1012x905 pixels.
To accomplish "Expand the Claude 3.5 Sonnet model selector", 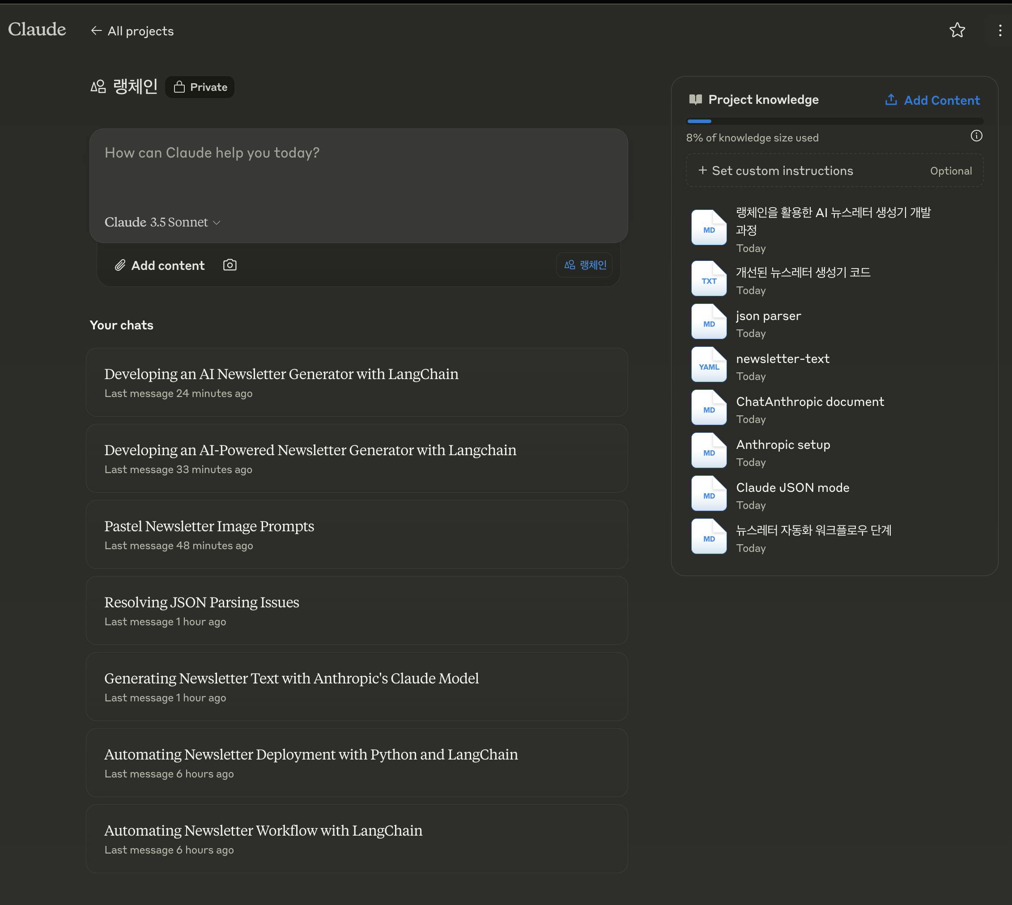I will pos(162,222).
